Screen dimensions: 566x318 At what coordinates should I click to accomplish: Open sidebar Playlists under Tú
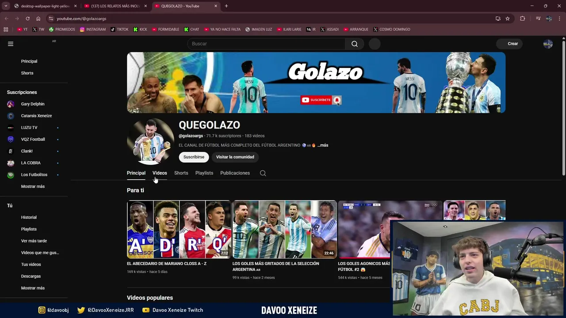29,229
